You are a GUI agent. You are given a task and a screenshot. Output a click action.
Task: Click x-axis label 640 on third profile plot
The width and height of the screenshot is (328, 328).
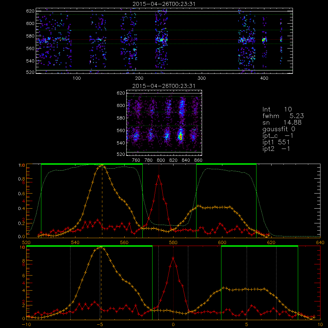coord(320,242)
